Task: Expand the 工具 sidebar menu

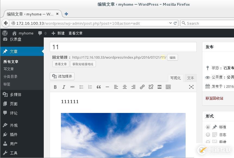Action: [x=14, y=153]
